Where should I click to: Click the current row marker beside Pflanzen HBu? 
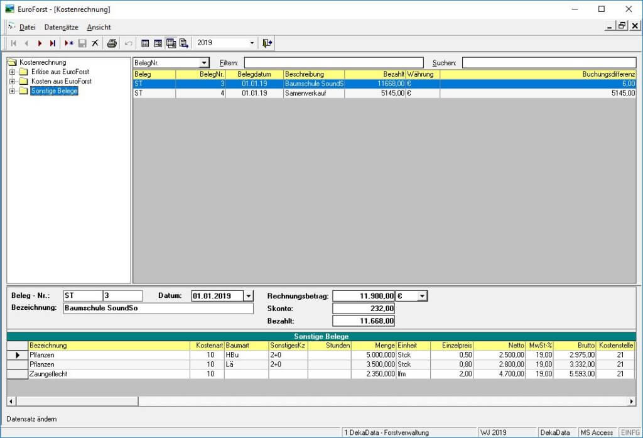pyautogui.click(x=17, y=355)
